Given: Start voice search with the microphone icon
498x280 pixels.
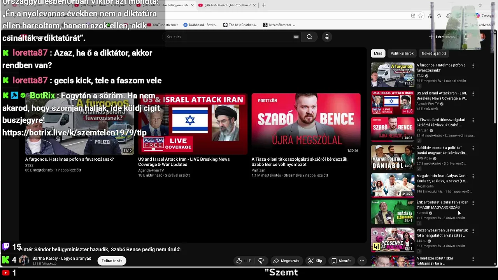Looking at the screenshot, I should pyautogui.click(x=327, y=37).
